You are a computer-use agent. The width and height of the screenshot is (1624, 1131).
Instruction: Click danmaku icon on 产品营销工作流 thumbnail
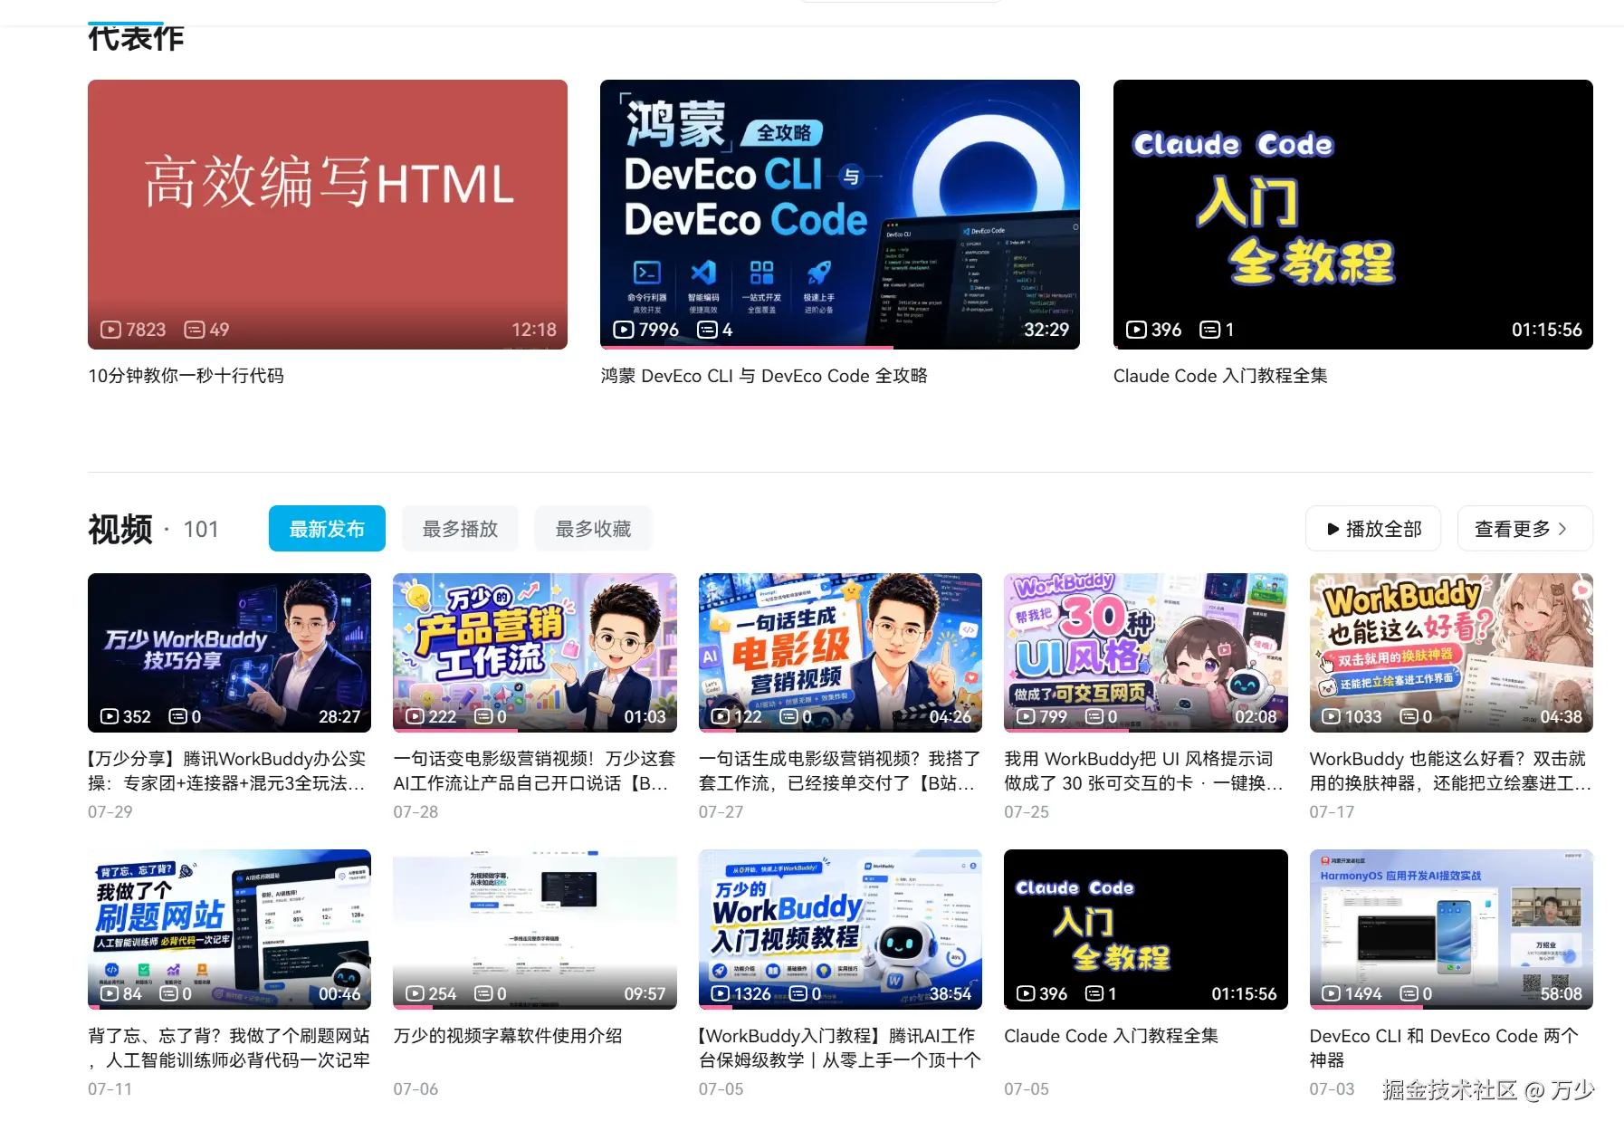[x=484, y=716]
